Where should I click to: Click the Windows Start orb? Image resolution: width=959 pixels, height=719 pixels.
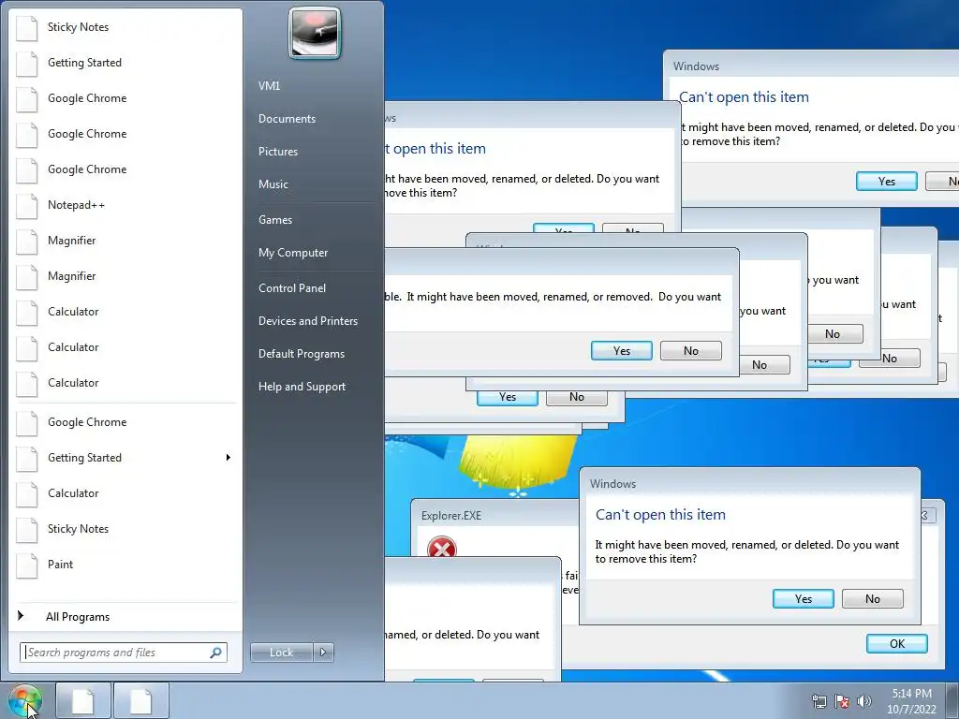click(25, 700)
